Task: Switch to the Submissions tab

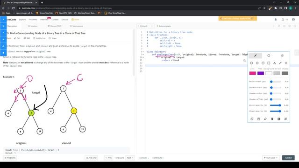Action: coord(76,26)
